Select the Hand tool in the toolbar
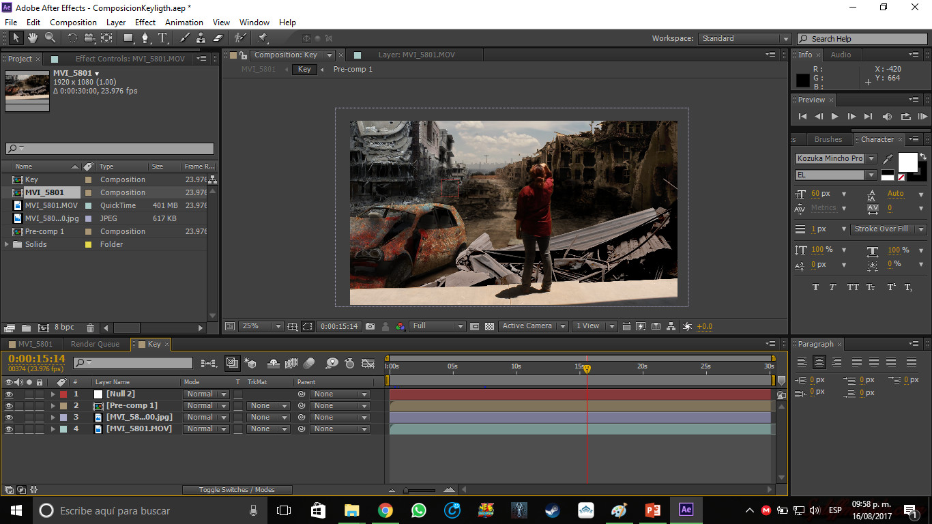The height and width of the screenshot is (524, 932). coord(31,39)
